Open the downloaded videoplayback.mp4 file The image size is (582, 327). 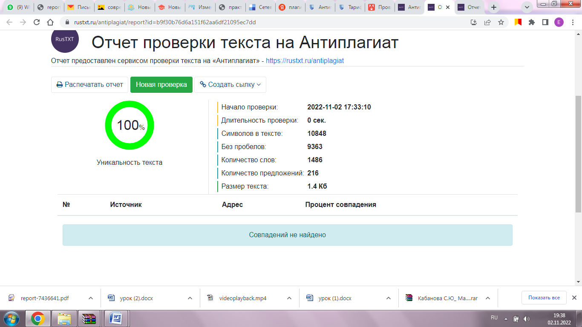242,298
